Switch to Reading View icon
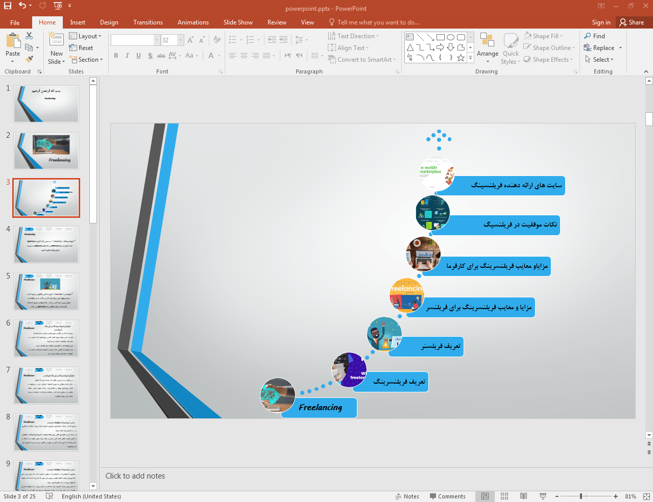 point(523,496)
